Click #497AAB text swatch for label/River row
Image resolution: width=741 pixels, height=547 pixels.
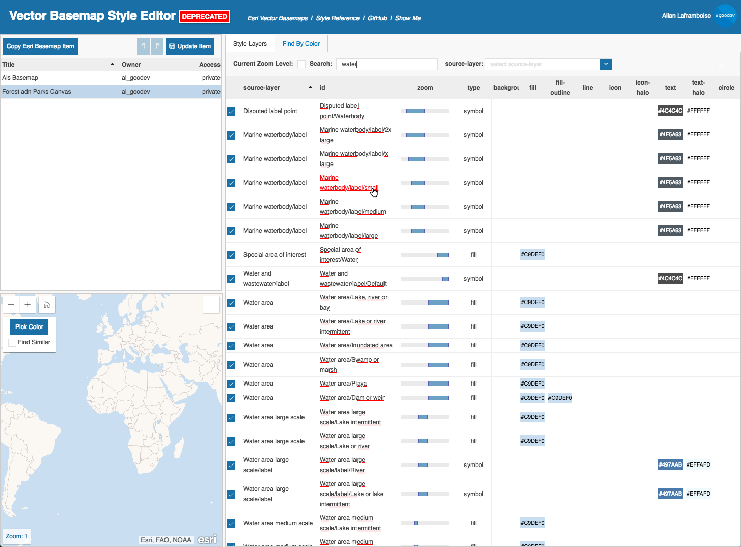670,464
